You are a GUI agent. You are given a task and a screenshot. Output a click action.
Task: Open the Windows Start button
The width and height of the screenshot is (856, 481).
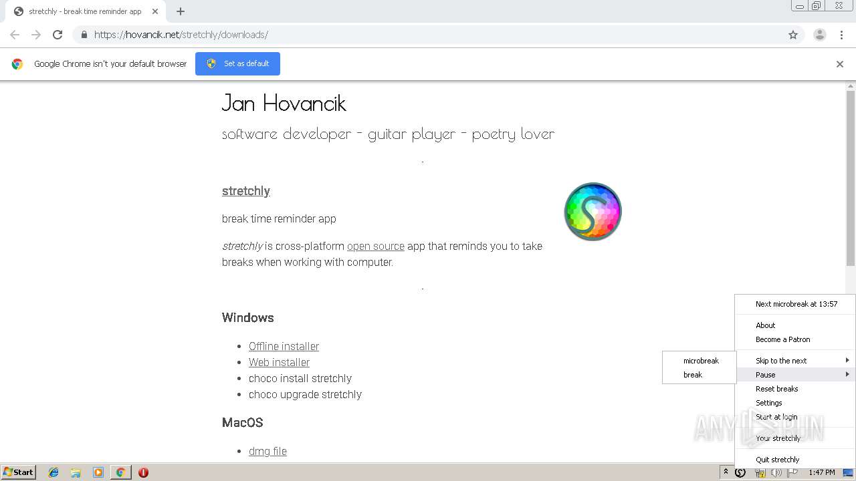pyautogui.click(x=18, y=472)
